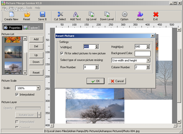Screen dimensions: 183x134
Task: Click the Reset arrow icon in toolbar
Action: click(27, 14)
